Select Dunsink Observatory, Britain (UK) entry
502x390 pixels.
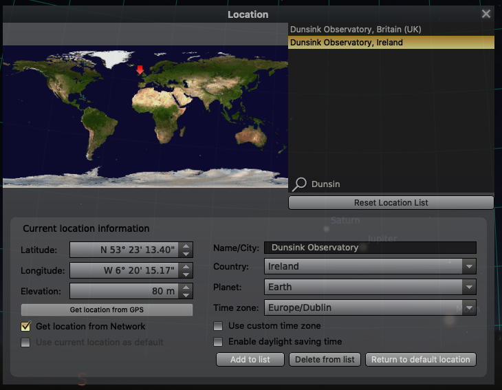391,30
